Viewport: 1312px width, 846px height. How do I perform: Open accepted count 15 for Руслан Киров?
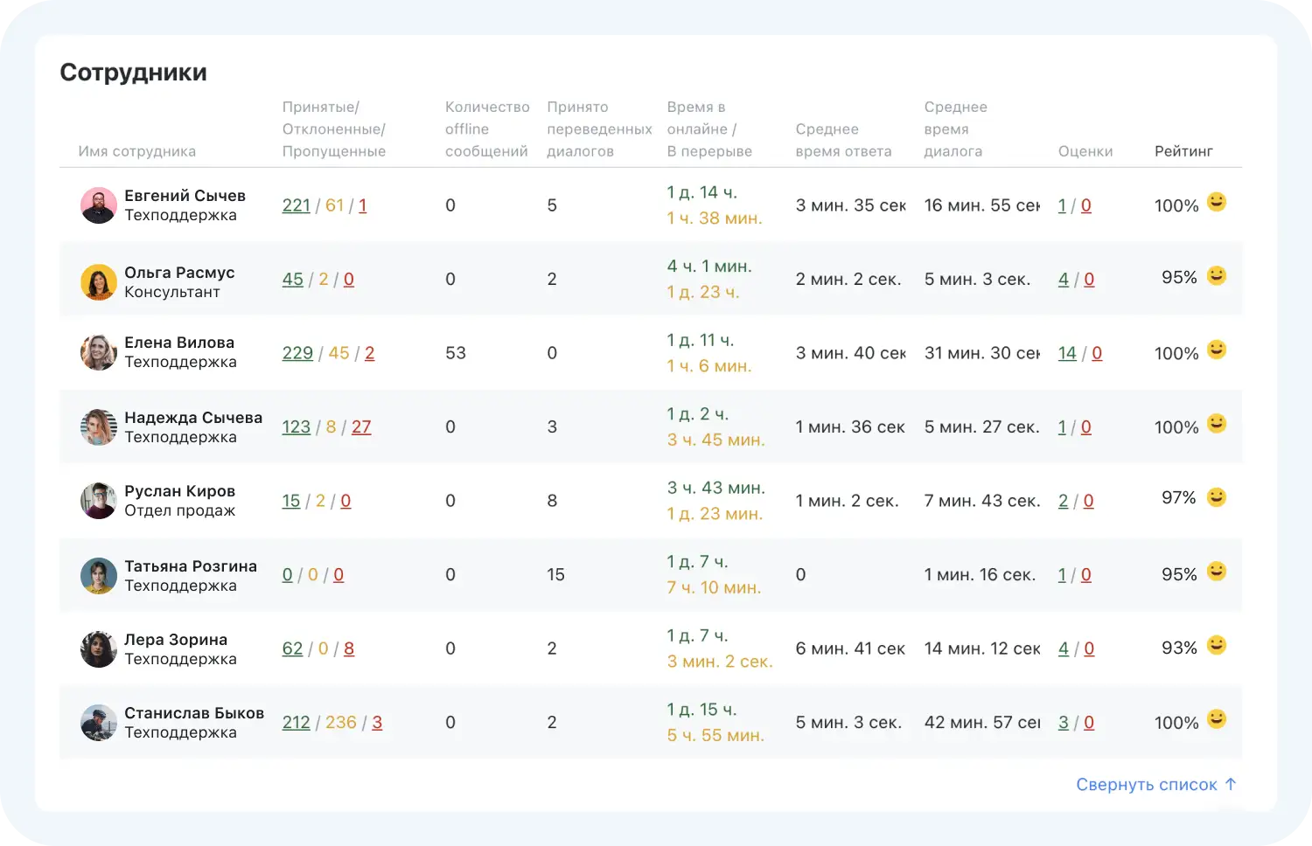[x=290, y=501]
